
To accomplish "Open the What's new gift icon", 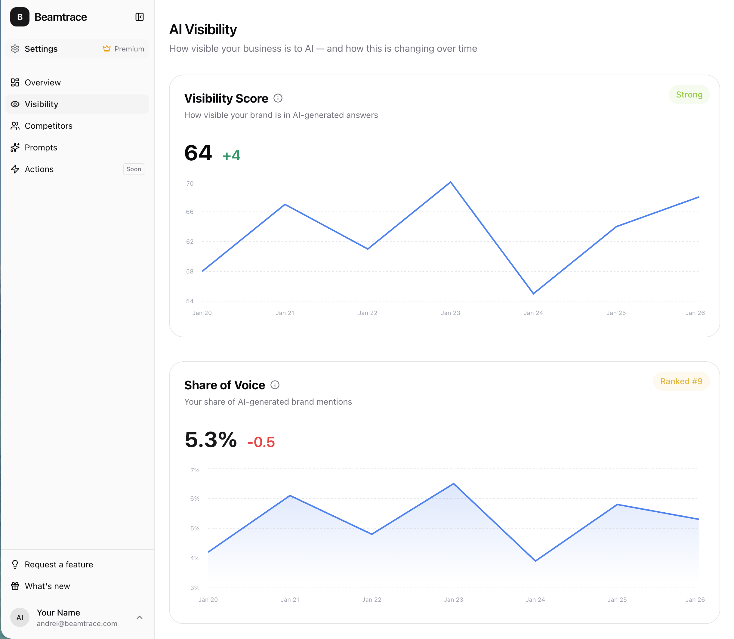I will click(x=15, y=586).
